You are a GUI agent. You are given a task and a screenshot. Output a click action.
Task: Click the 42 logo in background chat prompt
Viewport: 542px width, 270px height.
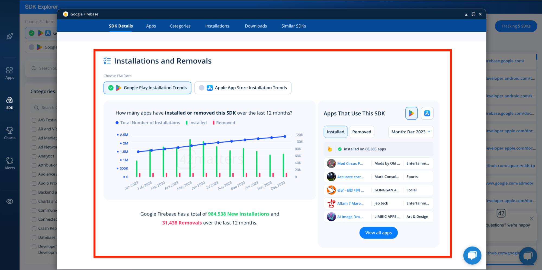(x=501, y=213)
